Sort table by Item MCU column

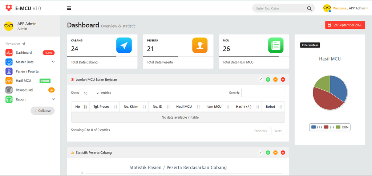pyautogui.click(x=217, y=107)
